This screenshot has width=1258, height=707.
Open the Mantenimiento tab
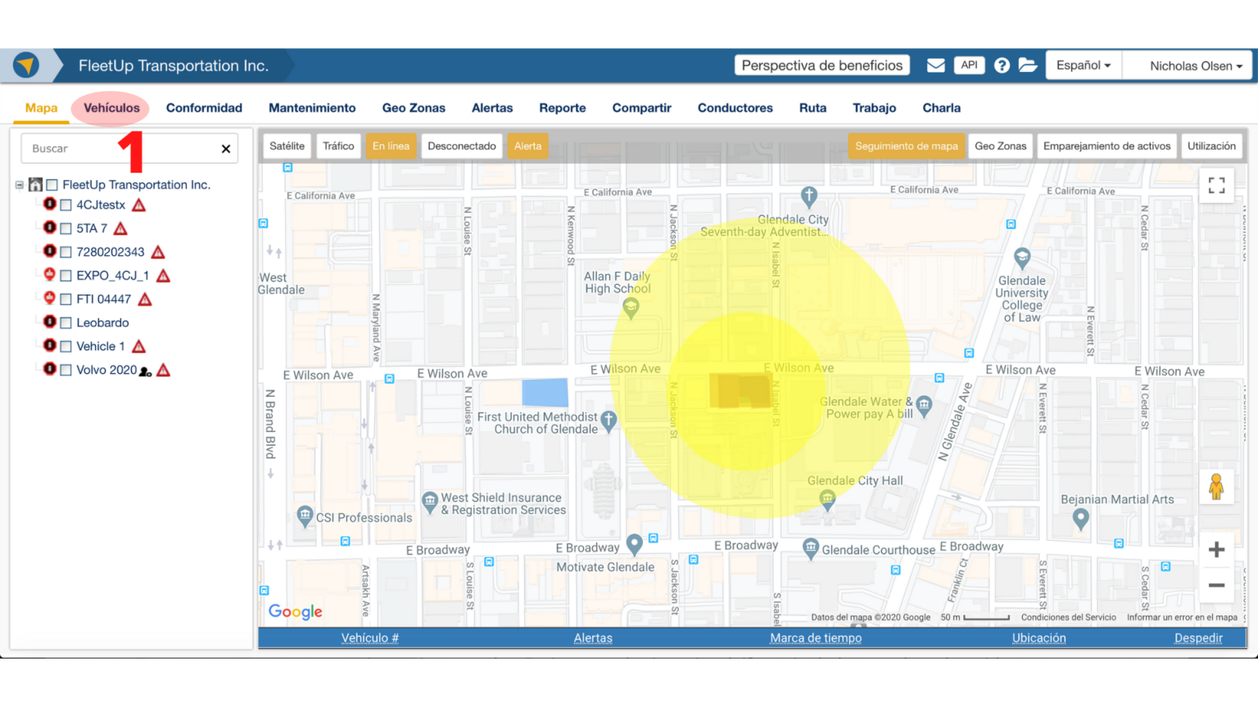point(312,108)
